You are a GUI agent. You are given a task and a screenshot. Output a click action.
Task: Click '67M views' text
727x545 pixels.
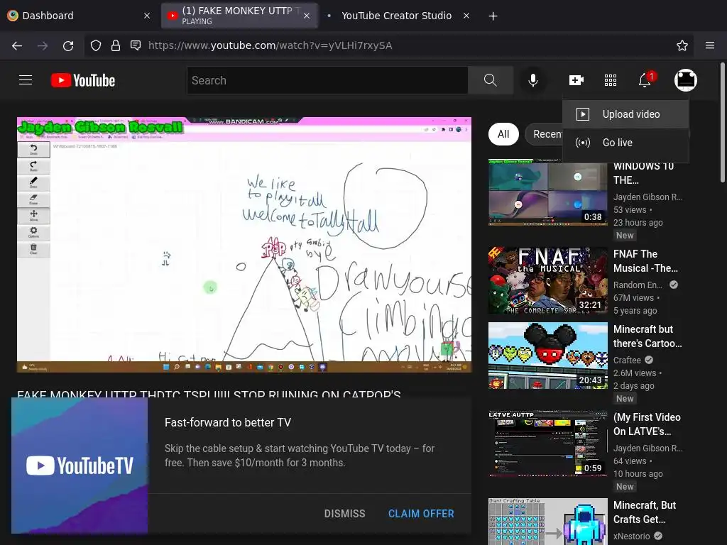click(x=633, y=298)
